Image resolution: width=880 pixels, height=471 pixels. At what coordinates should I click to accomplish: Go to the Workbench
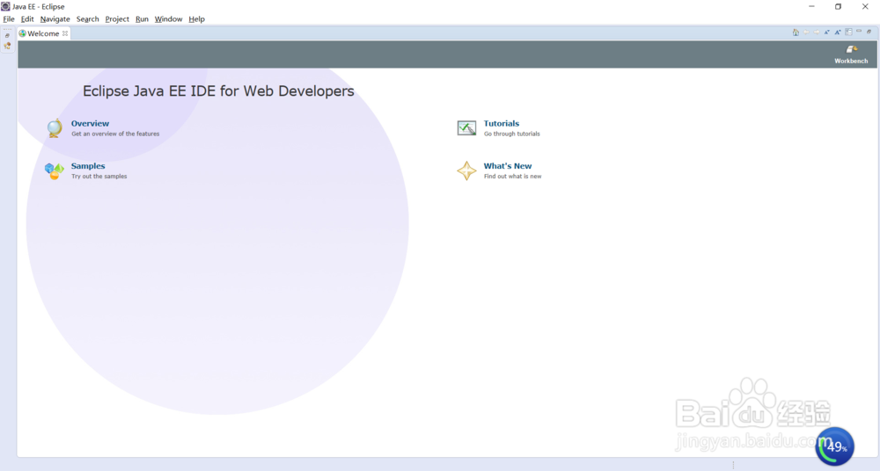pos(851,54)
